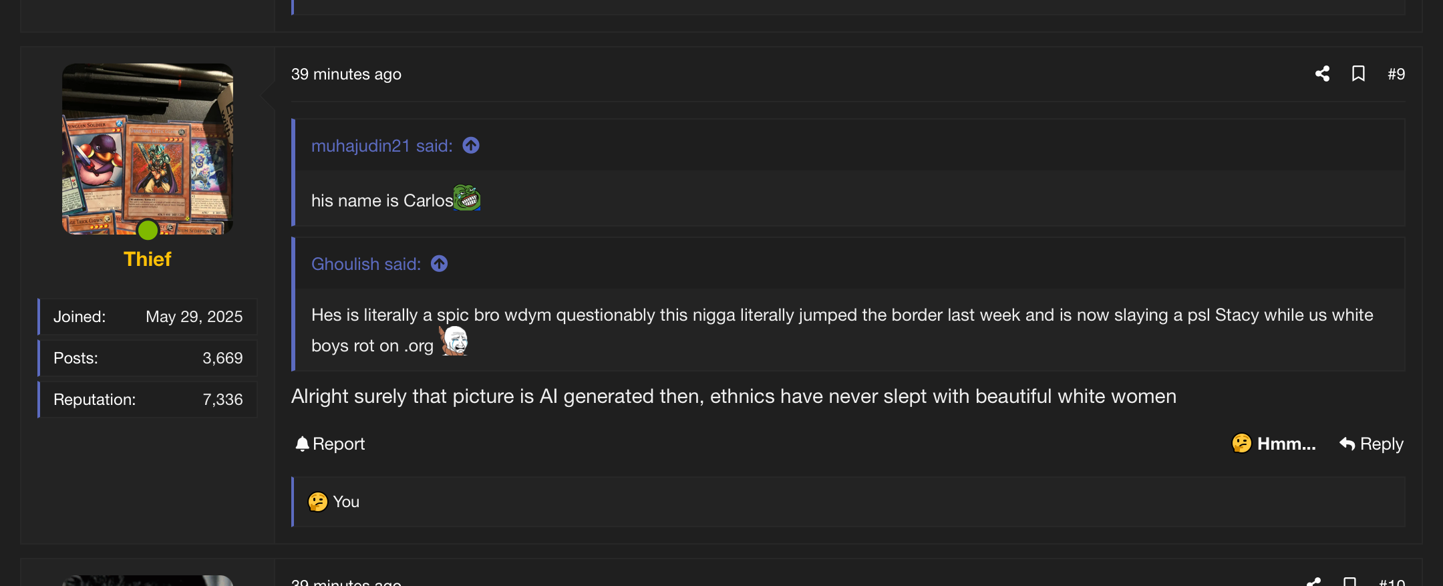This screenshot has width=1443, height=586.
Task: Open post permalink #9
Action: [x=1396, y=74]
